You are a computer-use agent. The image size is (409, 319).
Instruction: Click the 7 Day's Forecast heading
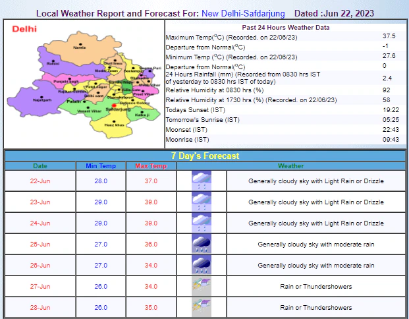[x=204, y=156]
